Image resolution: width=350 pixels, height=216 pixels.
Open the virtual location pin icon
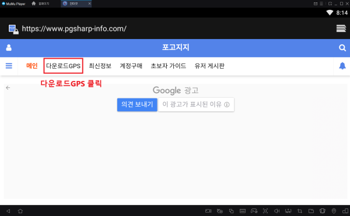click(334, 211)
